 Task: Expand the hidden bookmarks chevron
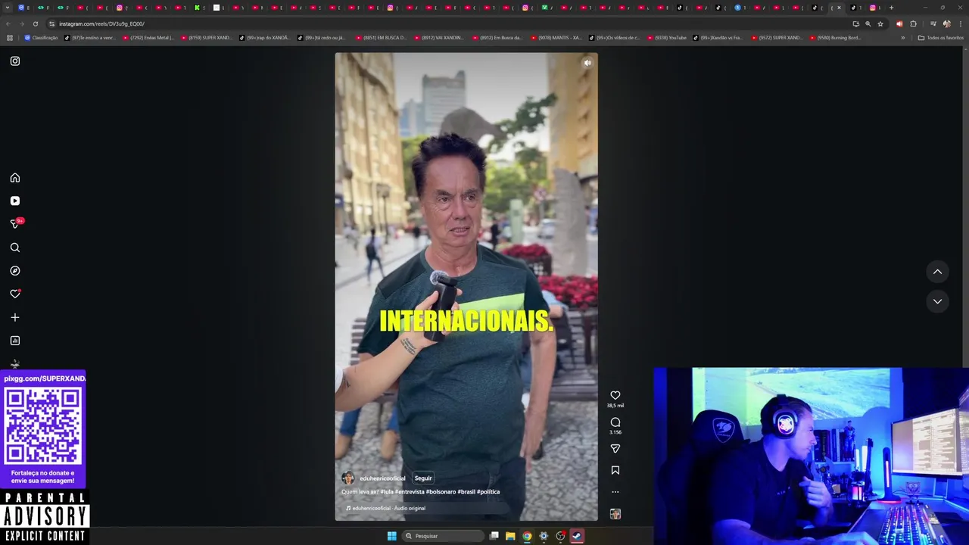pyautogui.click(x=902, y=38)
